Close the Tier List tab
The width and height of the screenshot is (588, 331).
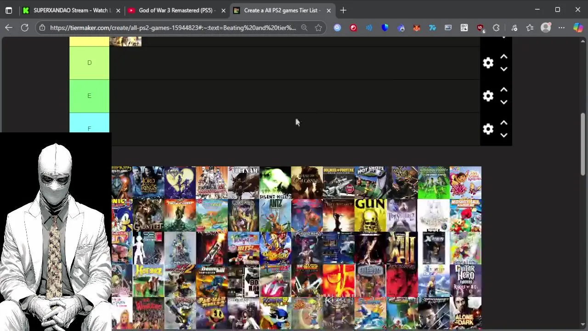coord(328,10)
